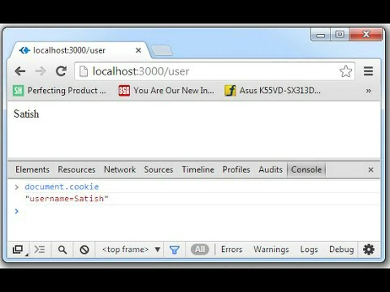The height and width of the screenshot is (292, 390).
Task: Click the "username=Satish" console output
Action: (67, 199)
